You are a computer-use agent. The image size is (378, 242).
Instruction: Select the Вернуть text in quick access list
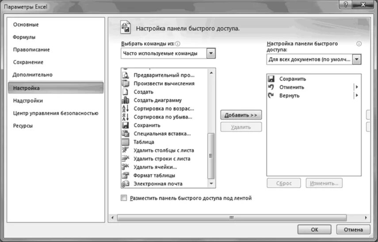point(289,95)
